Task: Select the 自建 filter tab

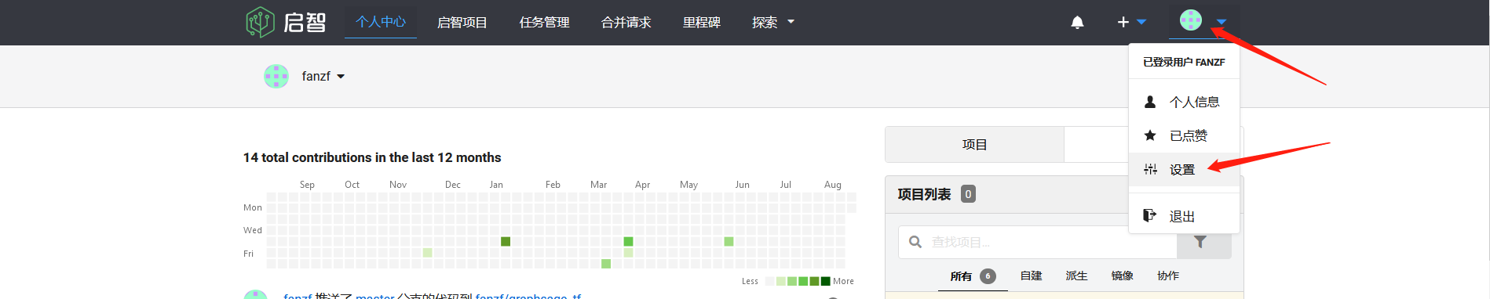Action: [1031, 276]
